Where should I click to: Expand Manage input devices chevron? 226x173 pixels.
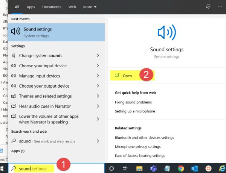tap(98, 76)
